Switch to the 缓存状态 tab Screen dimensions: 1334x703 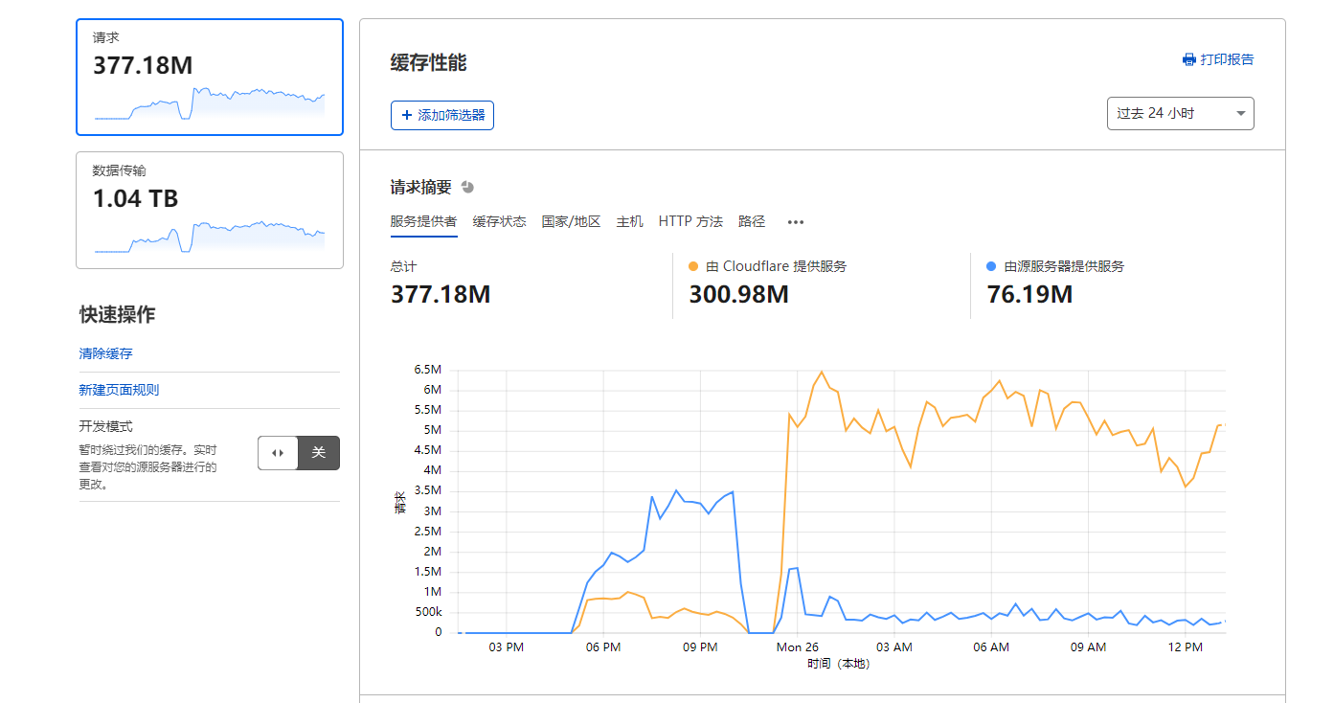(x=499, y=221)
